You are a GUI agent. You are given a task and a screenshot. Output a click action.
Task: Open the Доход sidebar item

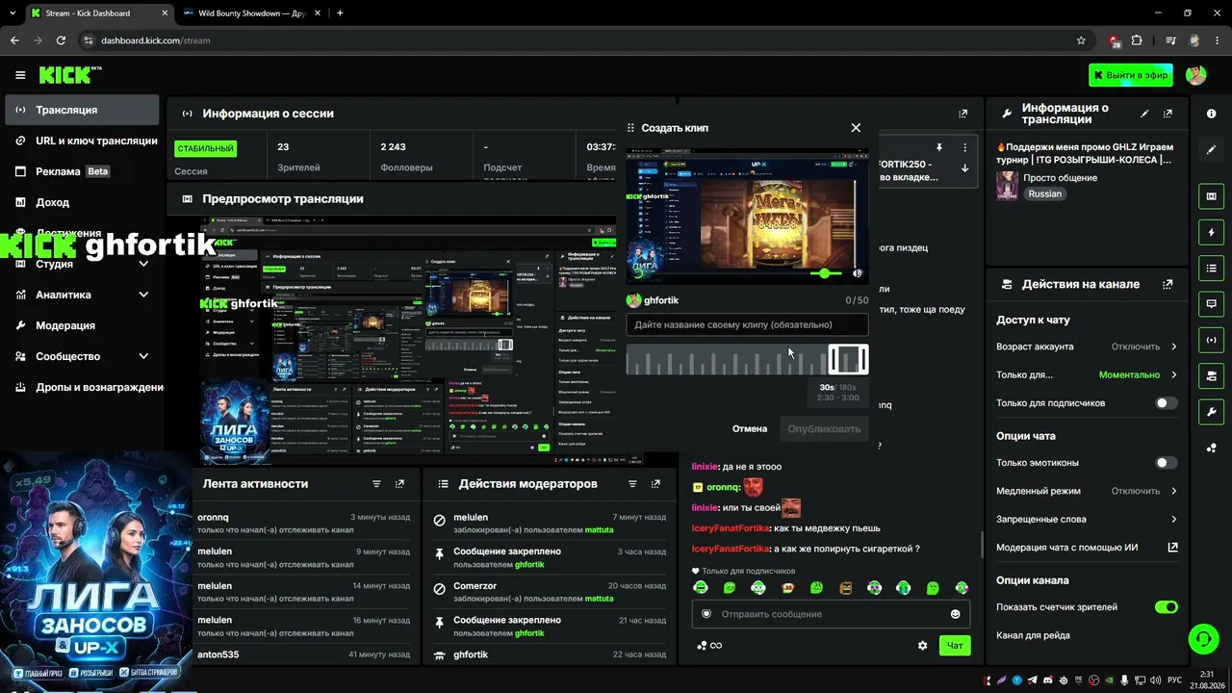pos(82,202)
